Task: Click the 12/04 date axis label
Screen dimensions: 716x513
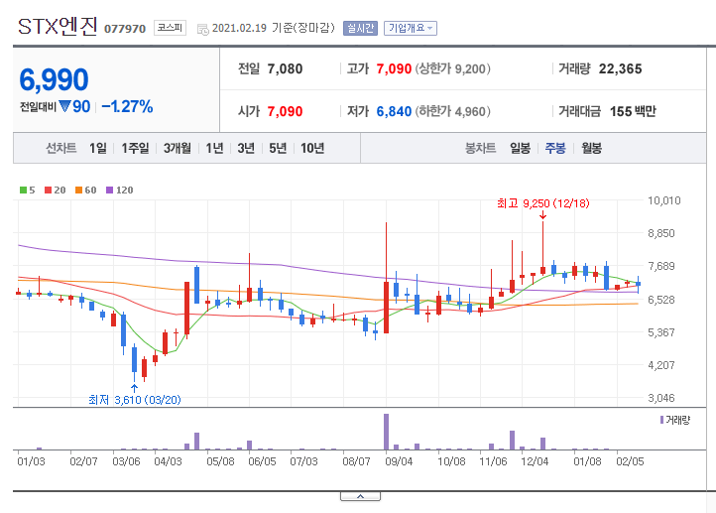Action: point(535,461)
